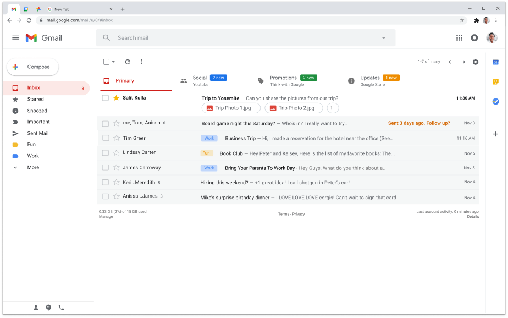Open the Trip Photo 1.jpg attachment
508x318 pixels.
231,108
